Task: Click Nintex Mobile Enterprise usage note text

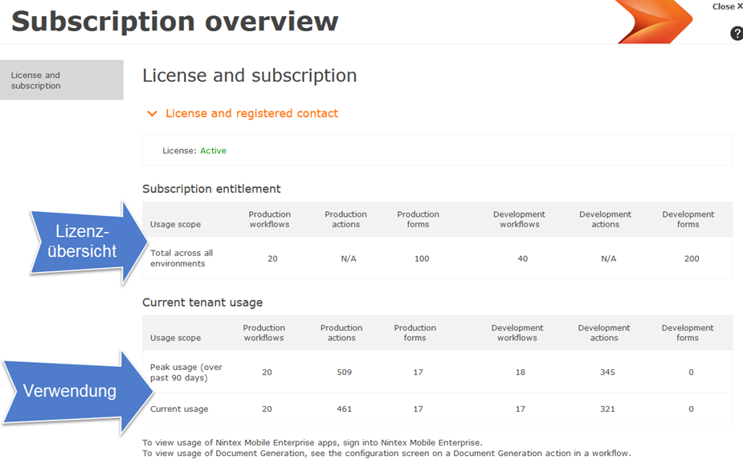Action: coord(312,443)
